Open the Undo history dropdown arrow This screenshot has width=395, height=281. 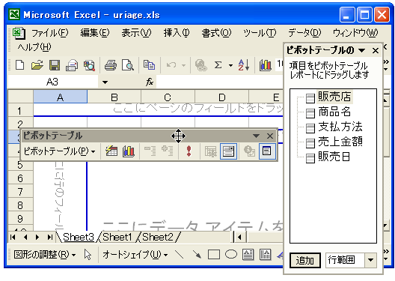(x=183, y=66)
